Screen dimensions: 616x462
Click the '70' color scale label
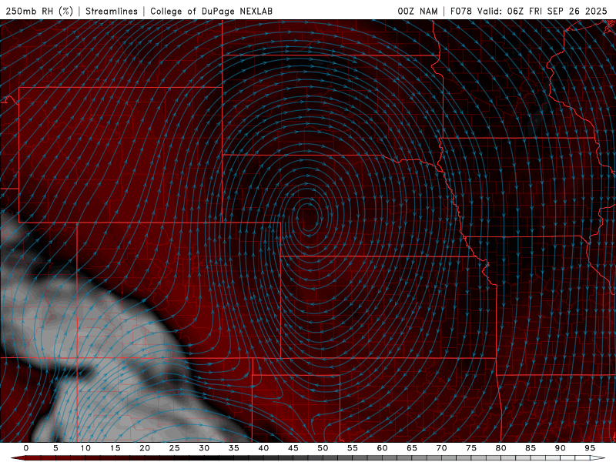(441, 448)
